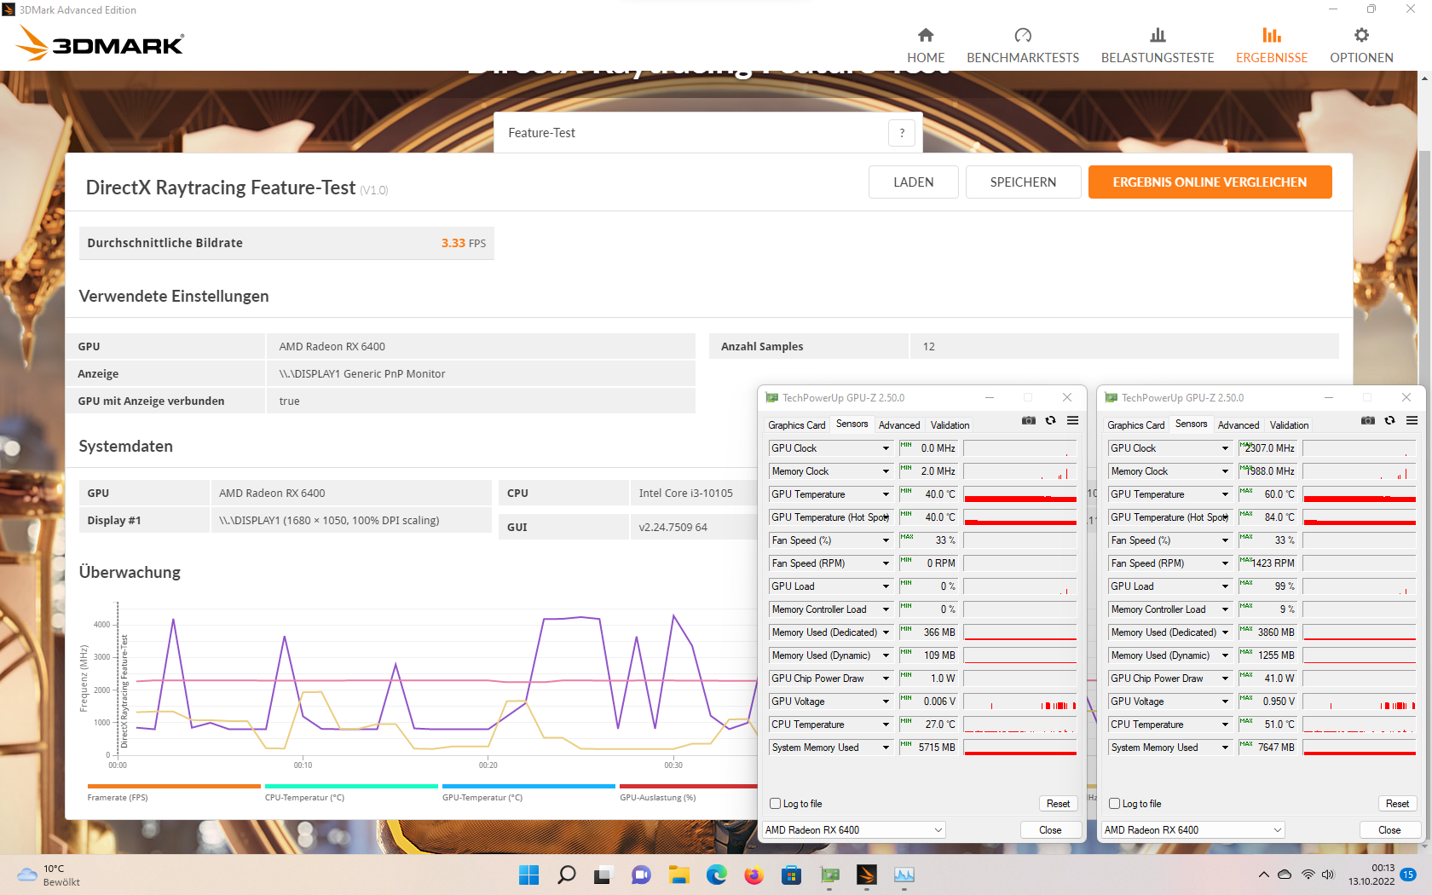Reset GPU-Z sensor min/max values
1432x895 pixels.
click(1058, 803)
